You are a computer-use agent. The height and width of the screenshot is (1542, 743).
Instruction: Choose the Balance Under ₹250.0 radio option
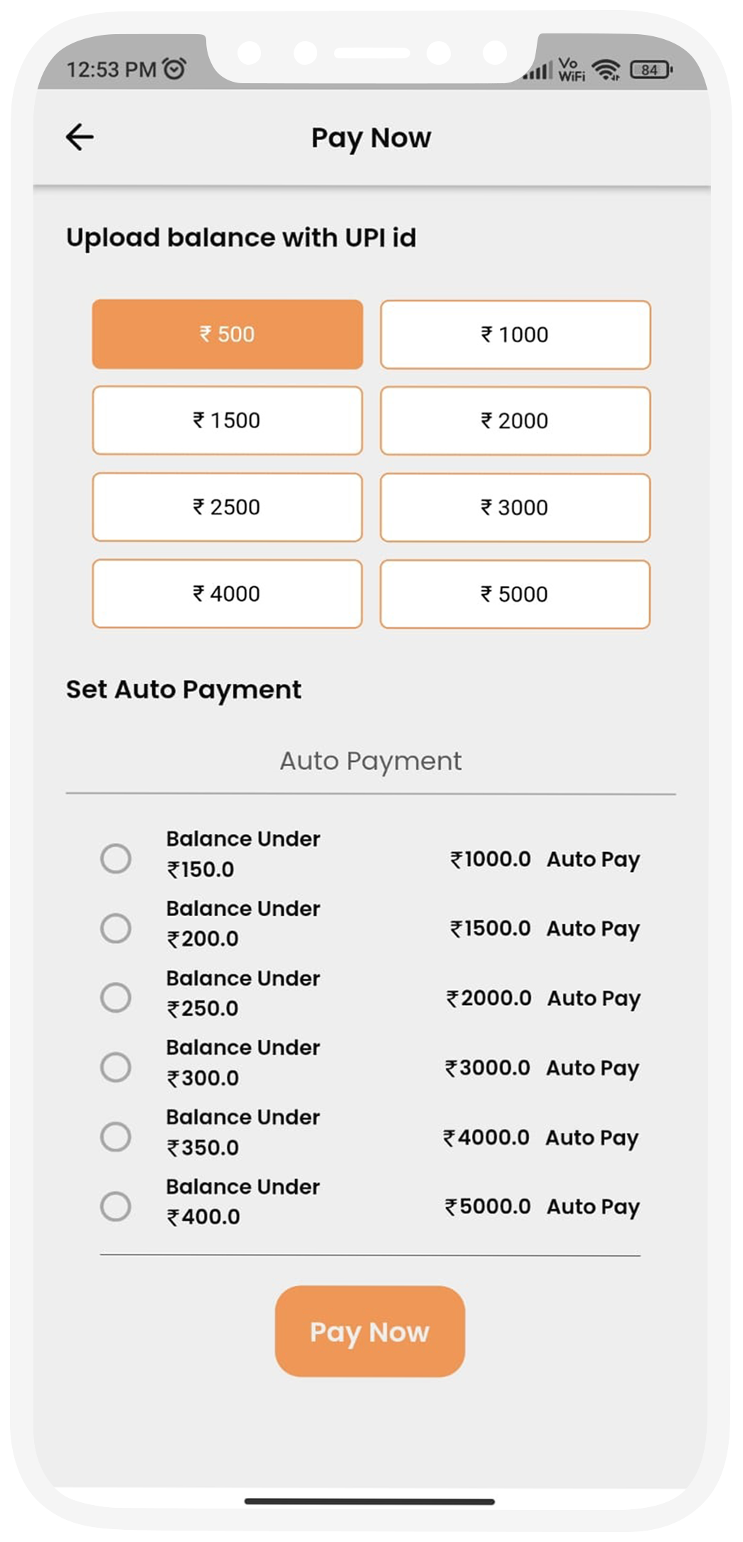[x=116, y=997]
